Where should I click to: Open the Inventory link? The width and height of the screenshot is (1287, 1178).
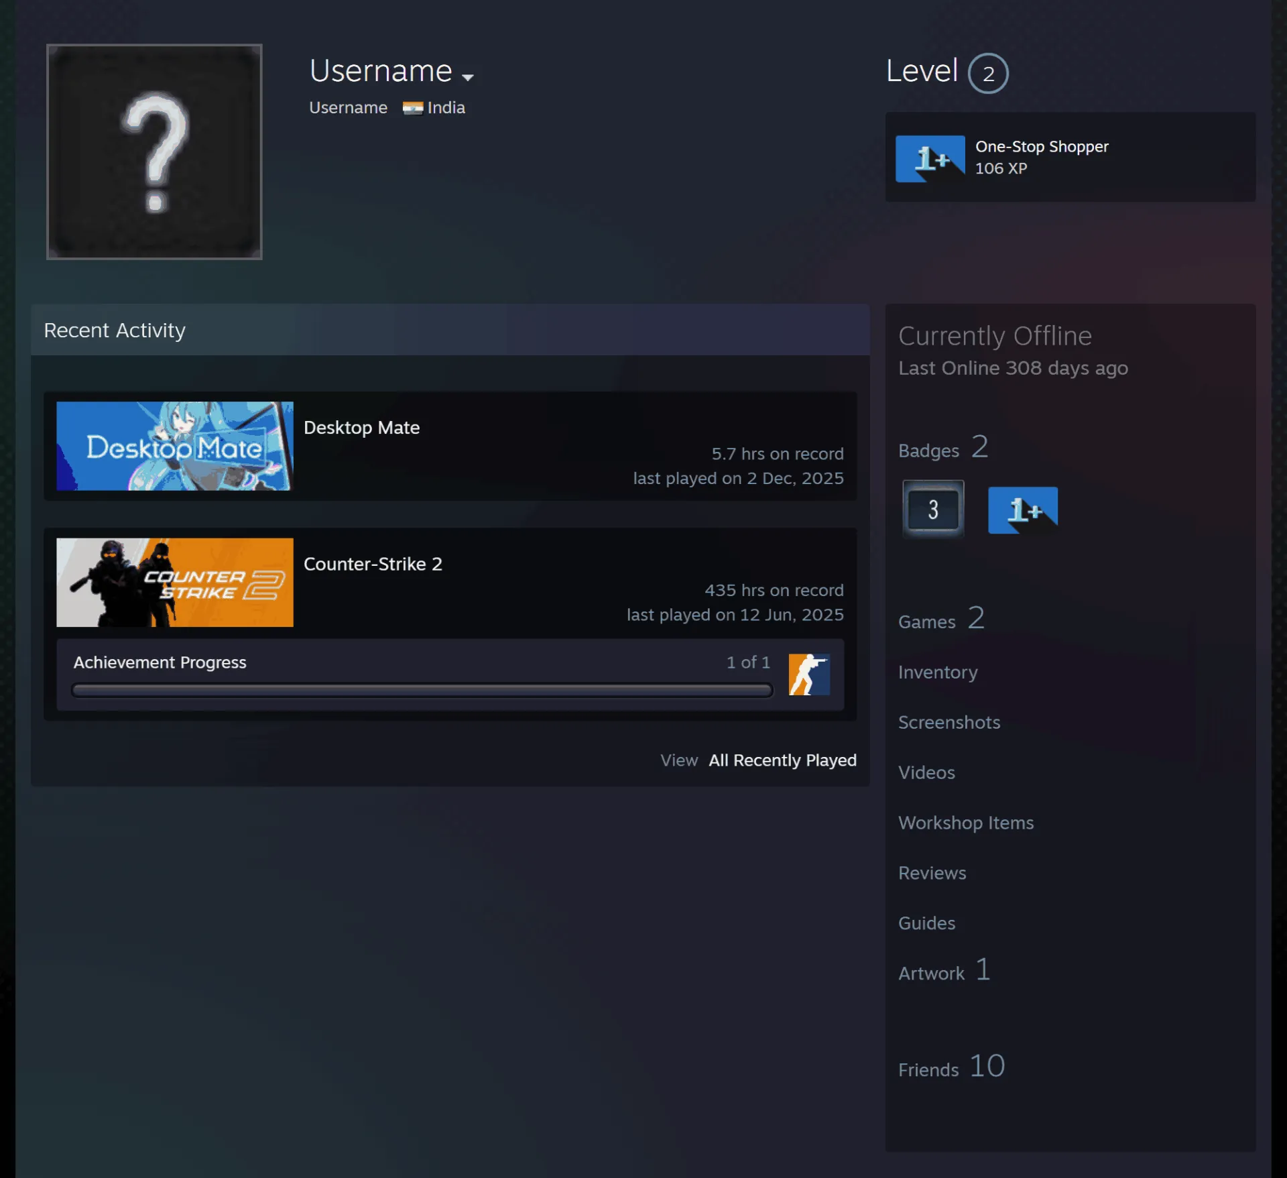[x=938, y=672]
